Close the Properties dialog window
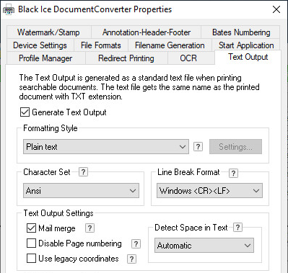 pyautogui.click(x=276, y=9)
